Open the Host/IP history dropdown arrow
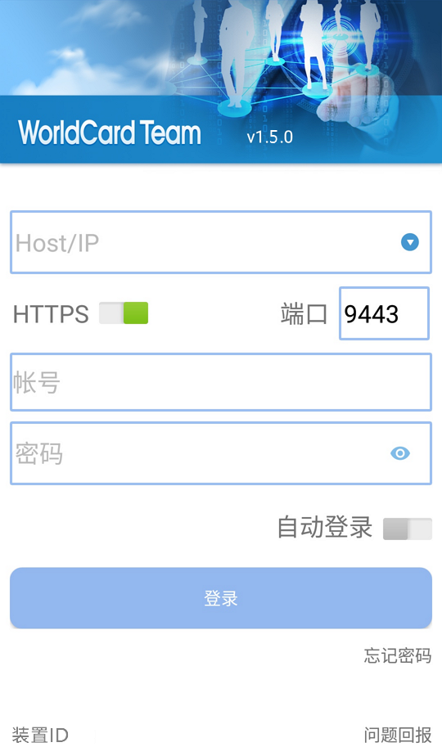Viewport: 442px width, 756px height. [x=410, y=242]
